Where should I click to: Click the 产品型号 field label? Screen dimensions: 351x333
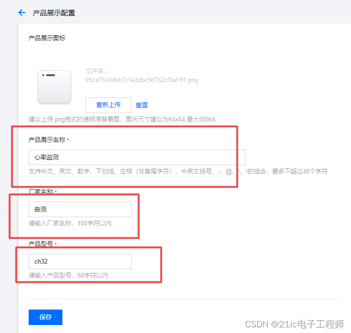pyautogui.click(x=41, y=244)
